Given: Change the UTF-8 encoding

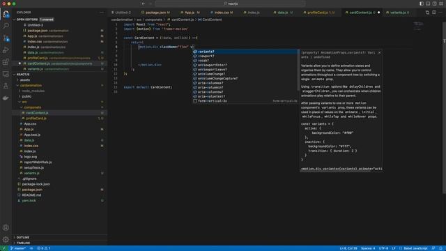Looking at the screenshot, I should point(383,248).
